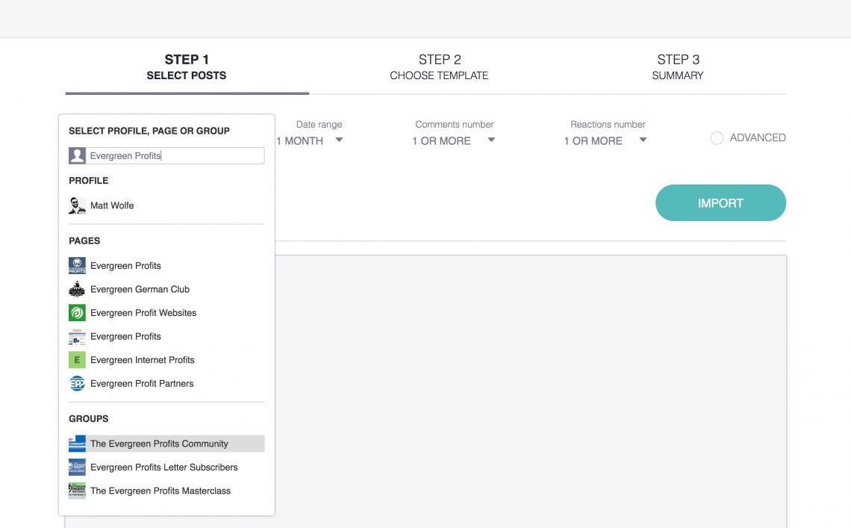Click the 1 OR MORE value under Comments number
This screenshot has width=851, height=528.
[x=441, y=141]
